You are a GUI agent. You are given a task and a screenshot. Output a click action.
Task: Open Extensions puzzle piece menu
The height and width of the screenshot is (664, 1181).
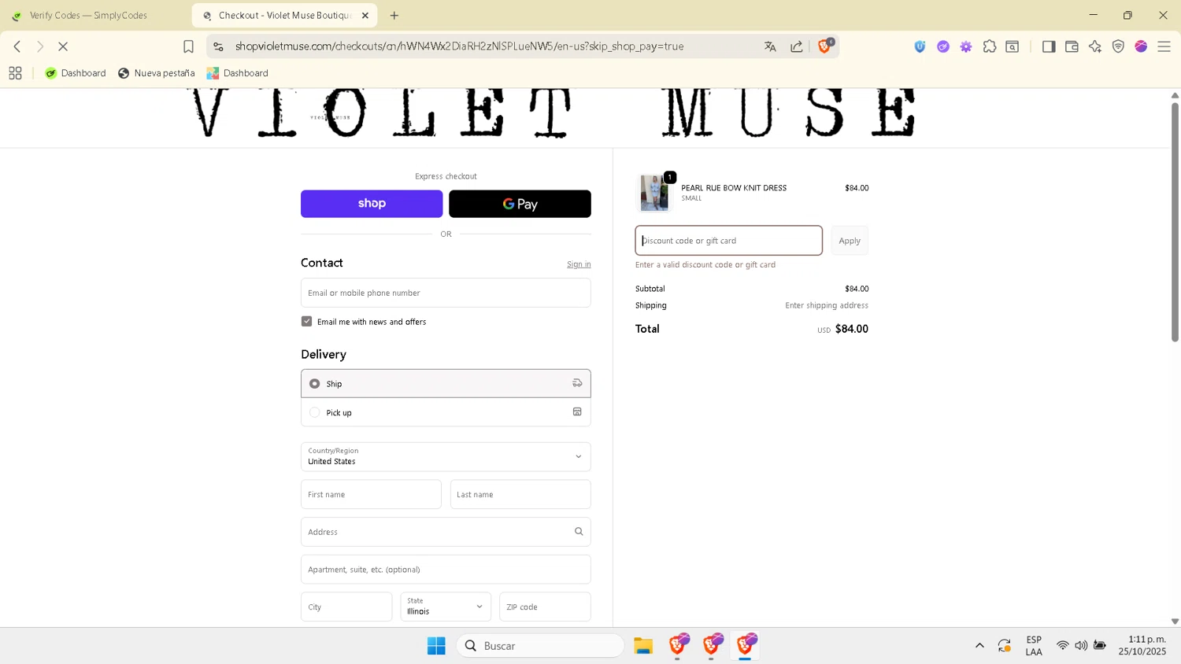[990, 46]
